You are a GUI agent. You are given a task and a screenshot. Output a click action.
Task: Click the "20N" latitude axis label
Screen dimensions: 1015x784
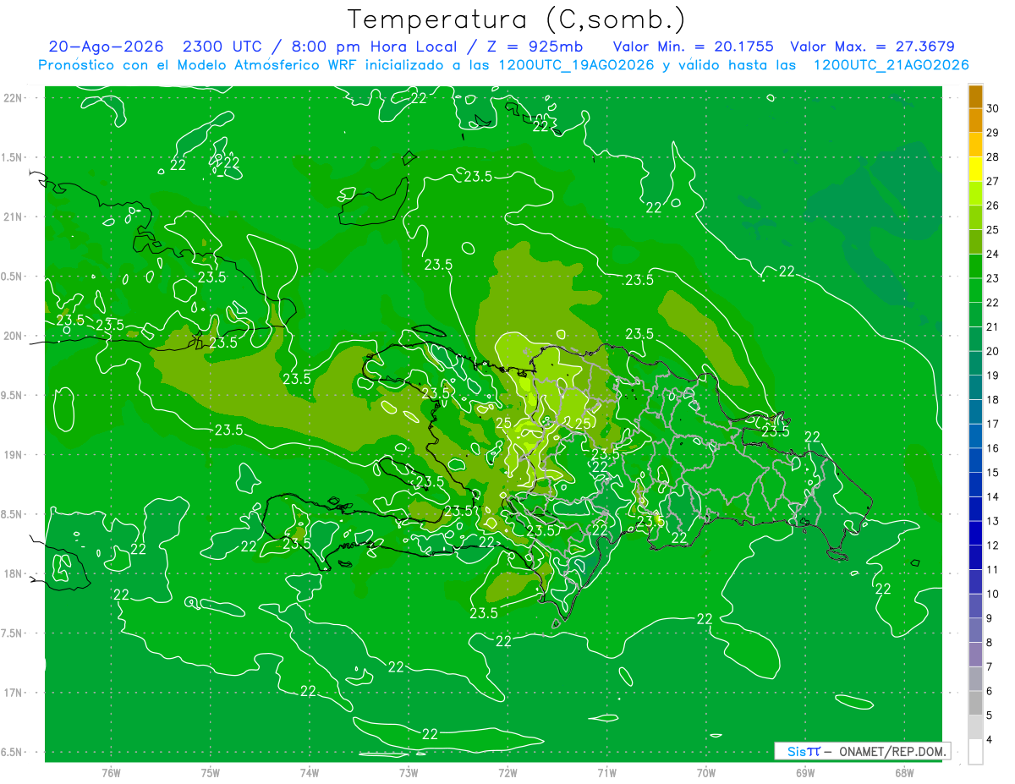[14, 336]
